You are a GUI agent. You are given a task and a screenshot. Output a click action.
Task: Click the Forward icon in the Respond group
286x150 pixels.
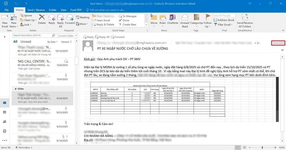pos(70,19)
